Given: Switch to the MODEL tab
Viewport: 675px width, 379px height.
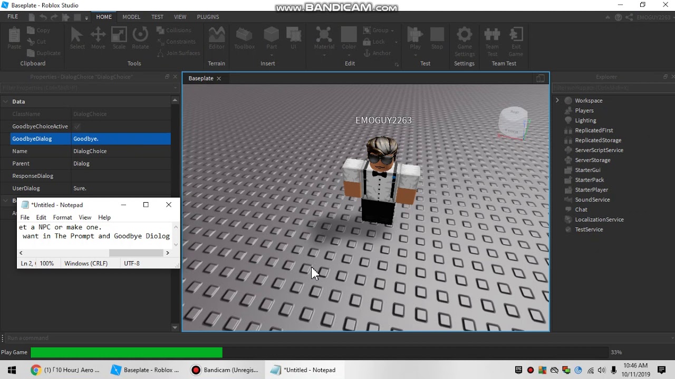Looking at the screenshot, I should [131, 17].
